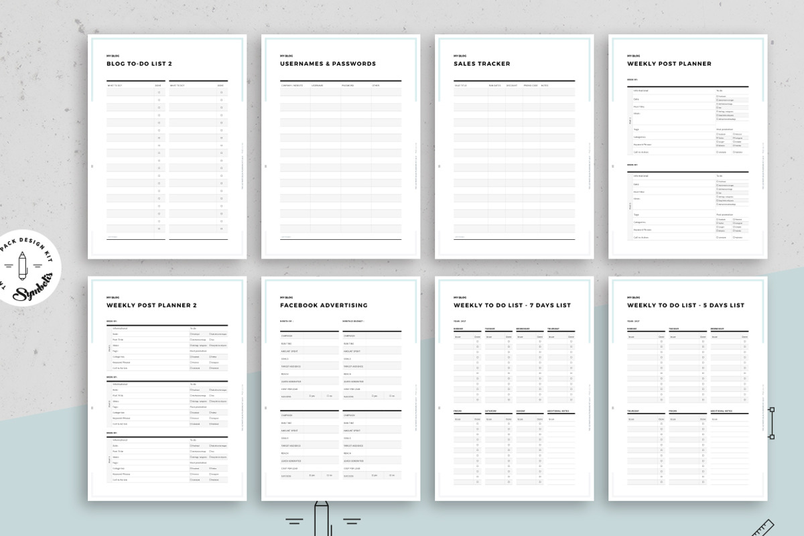Open the Usernames & Passwords table area
The height and width of the screenshot is (536, 804).
340,160
